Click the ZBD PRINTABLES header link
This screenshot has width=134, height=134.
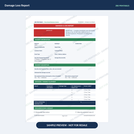(122, 6)
